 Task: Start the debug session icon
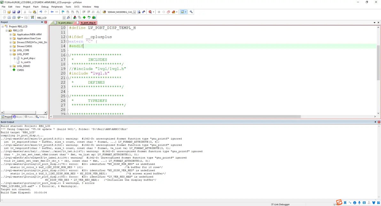click(x=150, y=12)
